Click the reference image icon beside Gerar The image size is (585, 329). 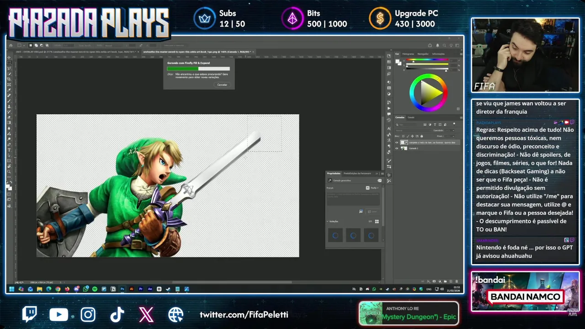[361, 212]
